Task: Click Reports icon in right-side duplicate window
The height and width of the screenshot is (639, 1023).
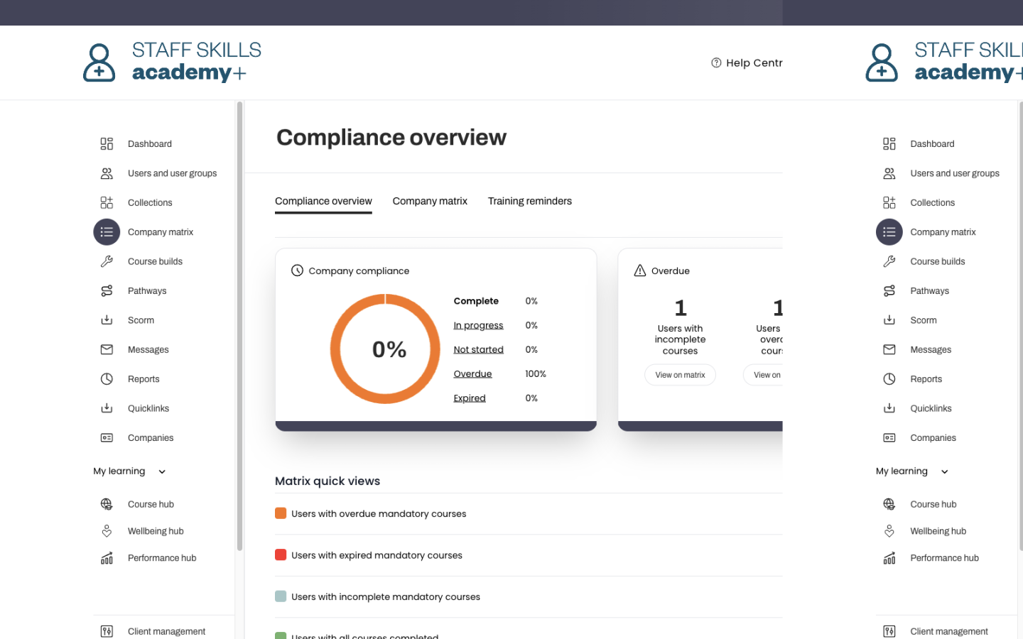Action: [x=889, y=379]
